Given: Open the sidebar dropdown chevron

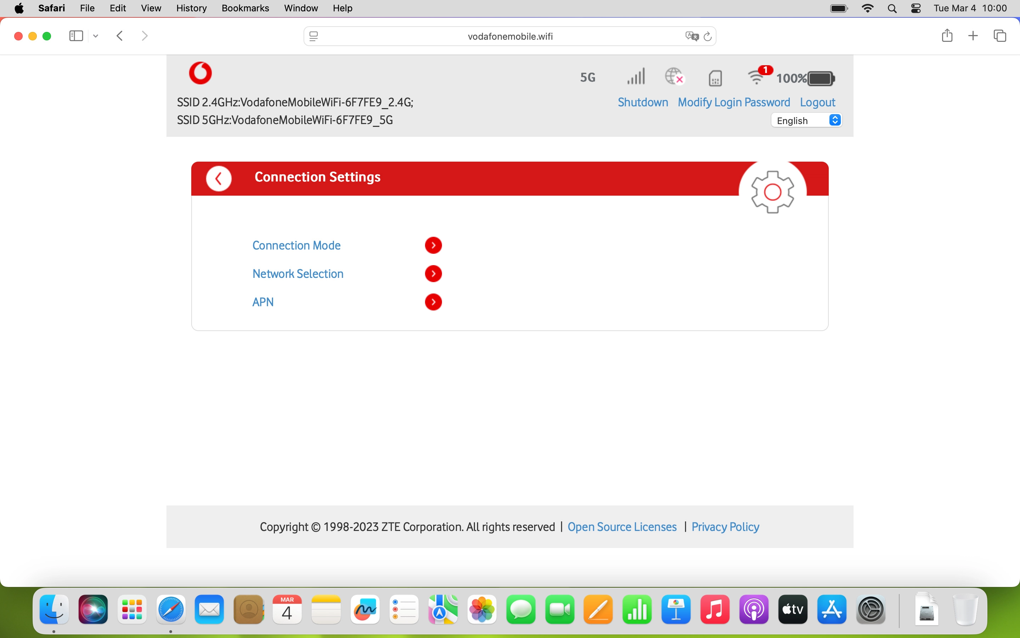Looking at the screenshot, I should pyautogui.click(x=96, y=36).
